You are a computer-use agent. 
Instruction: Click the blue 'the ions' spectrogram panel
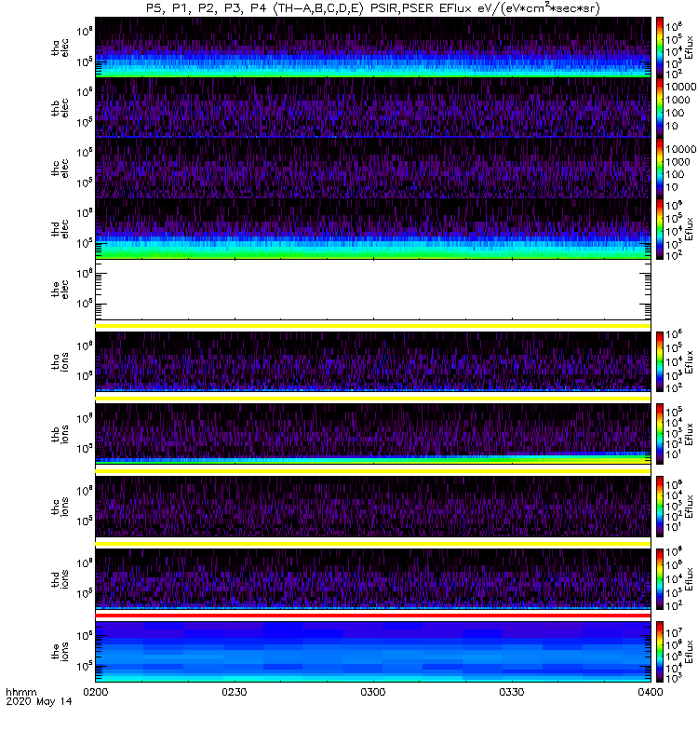[373, 651]
